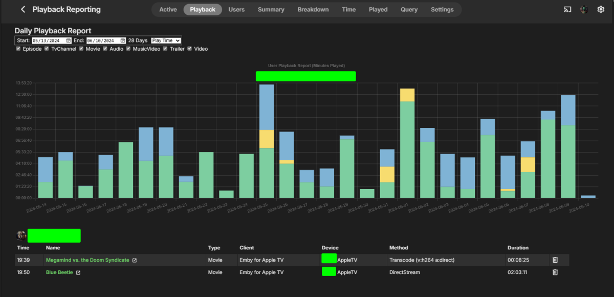The width and height of the screenshot is (614, 297).
Task: Open the user profile avatar menu
Action: tap(584, 10)
